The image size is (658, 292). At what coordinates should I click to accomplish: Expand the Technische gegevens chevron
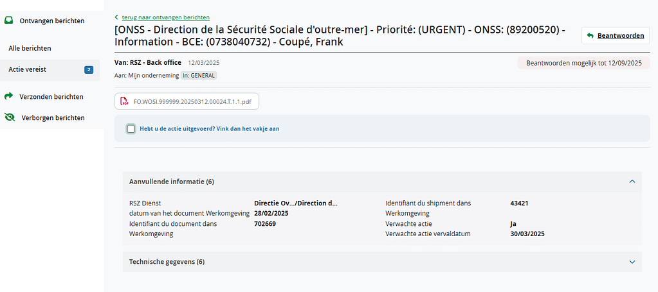(632, 262)
